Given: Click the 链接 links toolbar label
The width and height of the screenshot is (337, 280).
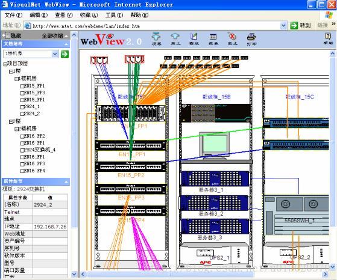Looking at the screenshot, I should 323,25.
